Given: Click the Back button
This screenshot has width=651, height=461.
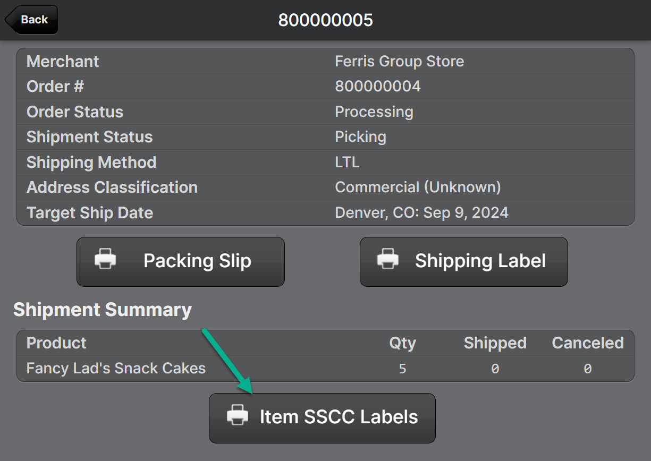Looking at the screenshot, I should [x=32, y=20].
